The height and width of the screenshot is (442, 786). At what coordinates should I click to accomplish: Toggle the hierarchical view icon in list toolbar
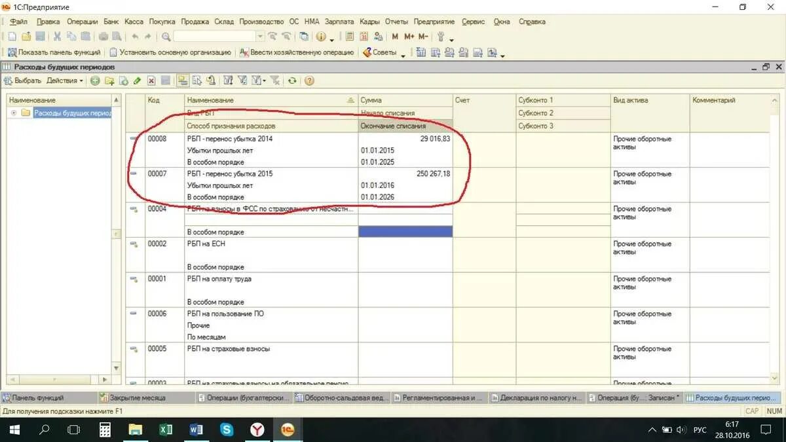(x=183, y=81)
